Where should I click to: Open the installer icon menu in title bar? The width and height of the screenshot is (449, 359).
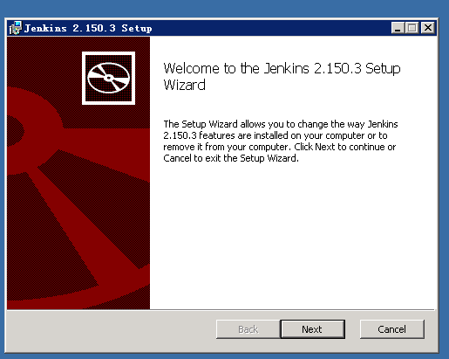point(15,28)
